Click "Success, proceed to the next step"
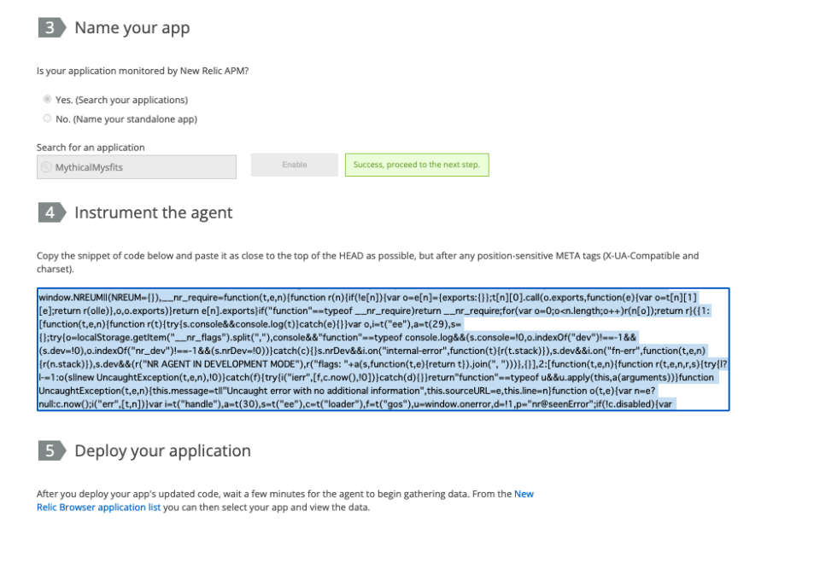This screenshot has height=563, width=820. (417, 165)
